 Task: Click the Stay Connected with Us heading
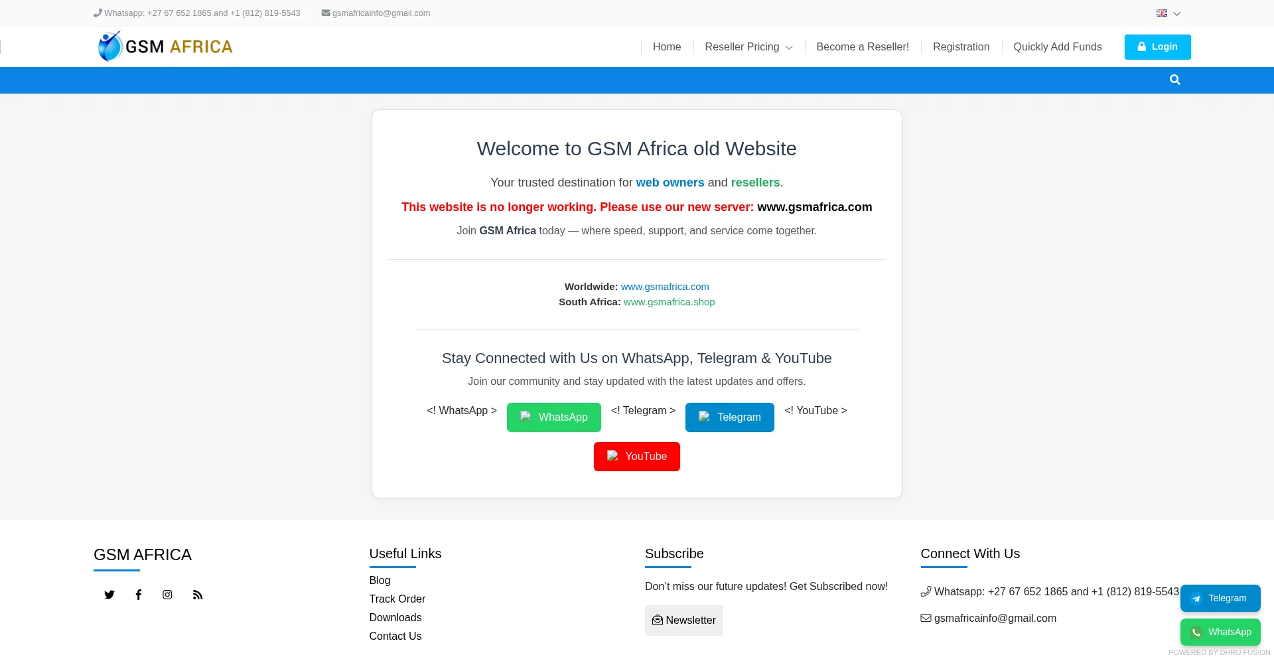pyautogui.click(x=636, y=358)
